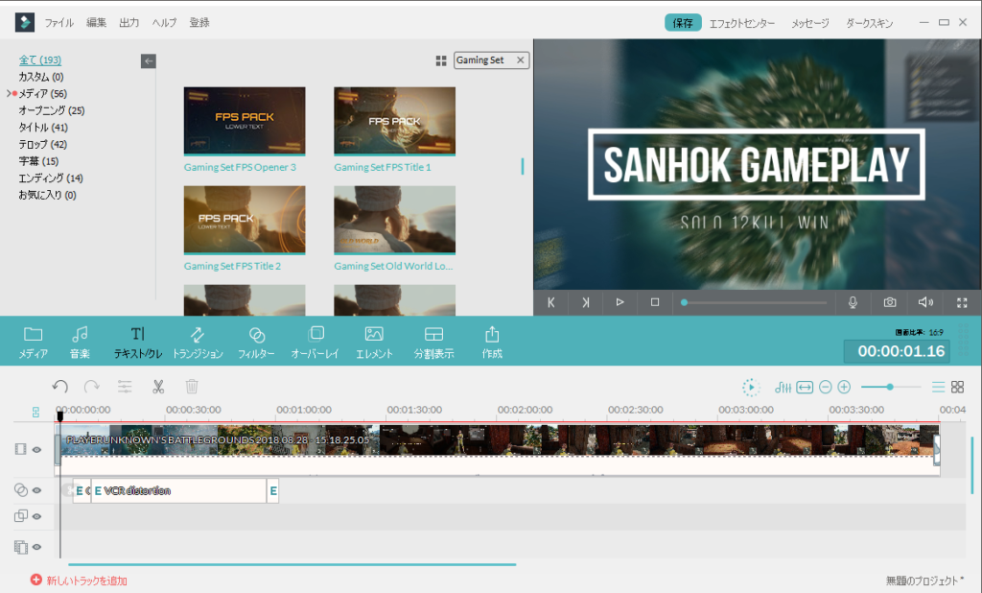Expand the メディア (56) category

[9, 93]
